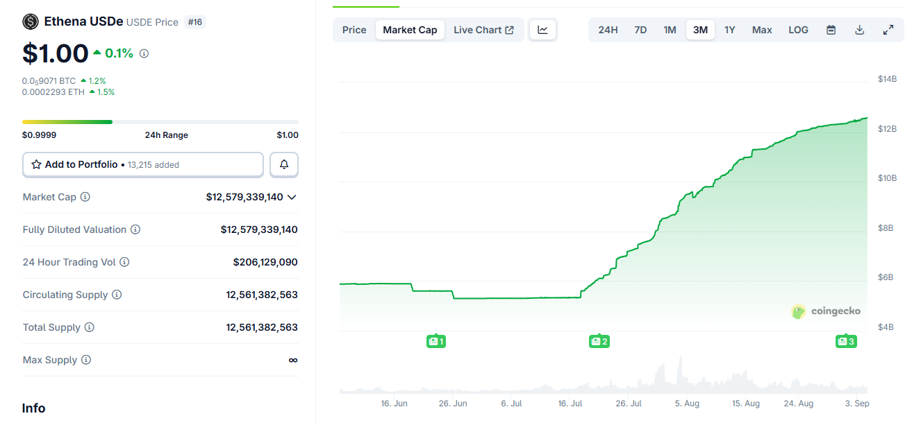
Task: Switch to the 1Y time range
Action: click(729, 30)
